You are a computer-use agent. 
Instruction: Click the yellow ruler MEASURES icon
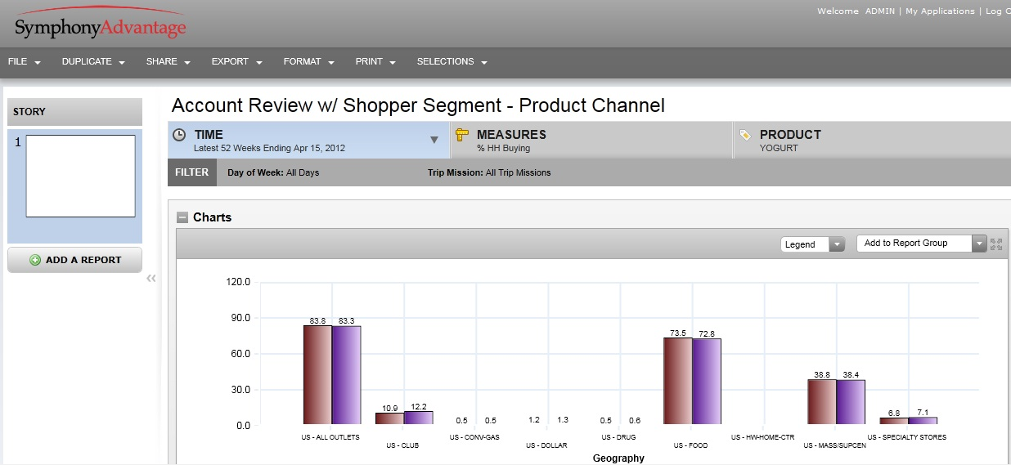point(462,135)
